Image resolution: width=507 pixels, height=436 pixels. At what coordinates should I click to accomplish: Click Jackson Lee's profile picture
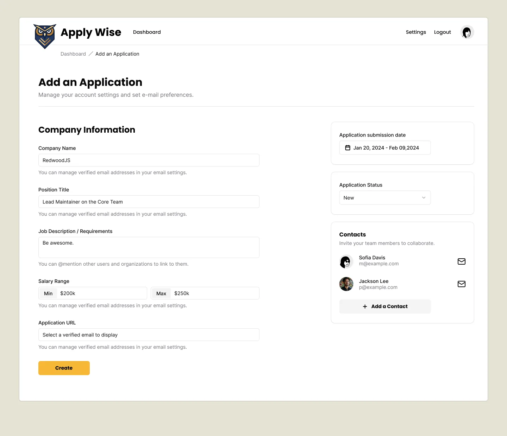point(346,284)
